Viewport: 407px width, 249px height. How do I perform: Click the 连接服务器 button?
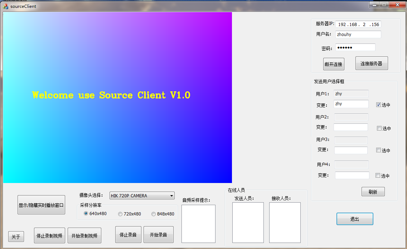pos(371,63)
